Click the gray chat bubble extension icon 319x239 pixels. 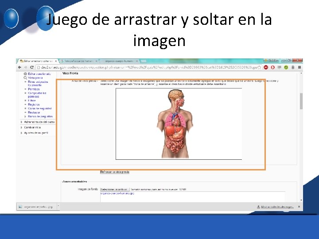279,67
